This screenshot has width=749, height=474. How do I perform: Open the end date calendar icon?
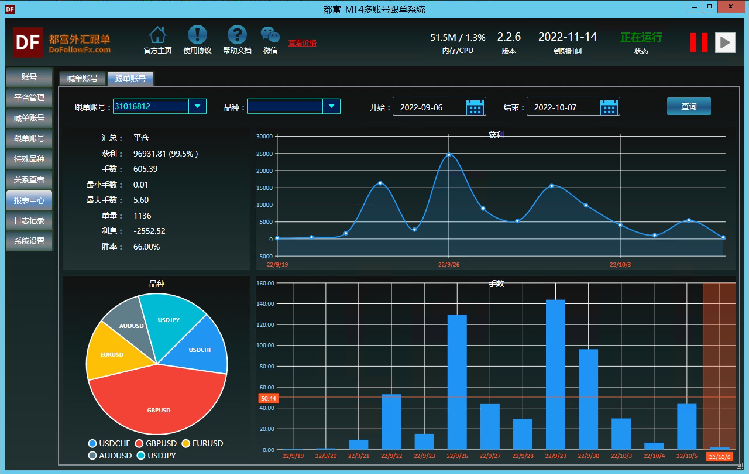click(609, 107)
